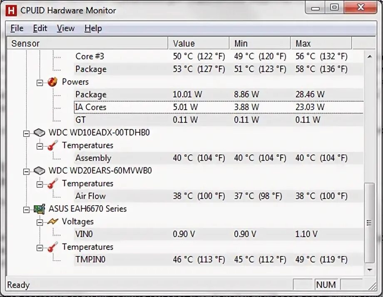The width and height of the screenshot is (383, 297).
Task: Select the WDC WD10EADX-00TDHB0 label
Action: (99, 133)
